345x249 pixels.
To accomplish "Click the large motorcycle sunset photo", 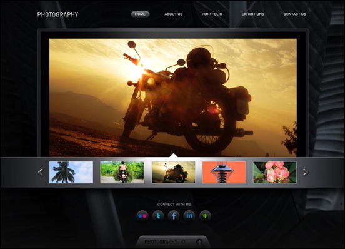I will pyautogui.click(x=173, y=98).
